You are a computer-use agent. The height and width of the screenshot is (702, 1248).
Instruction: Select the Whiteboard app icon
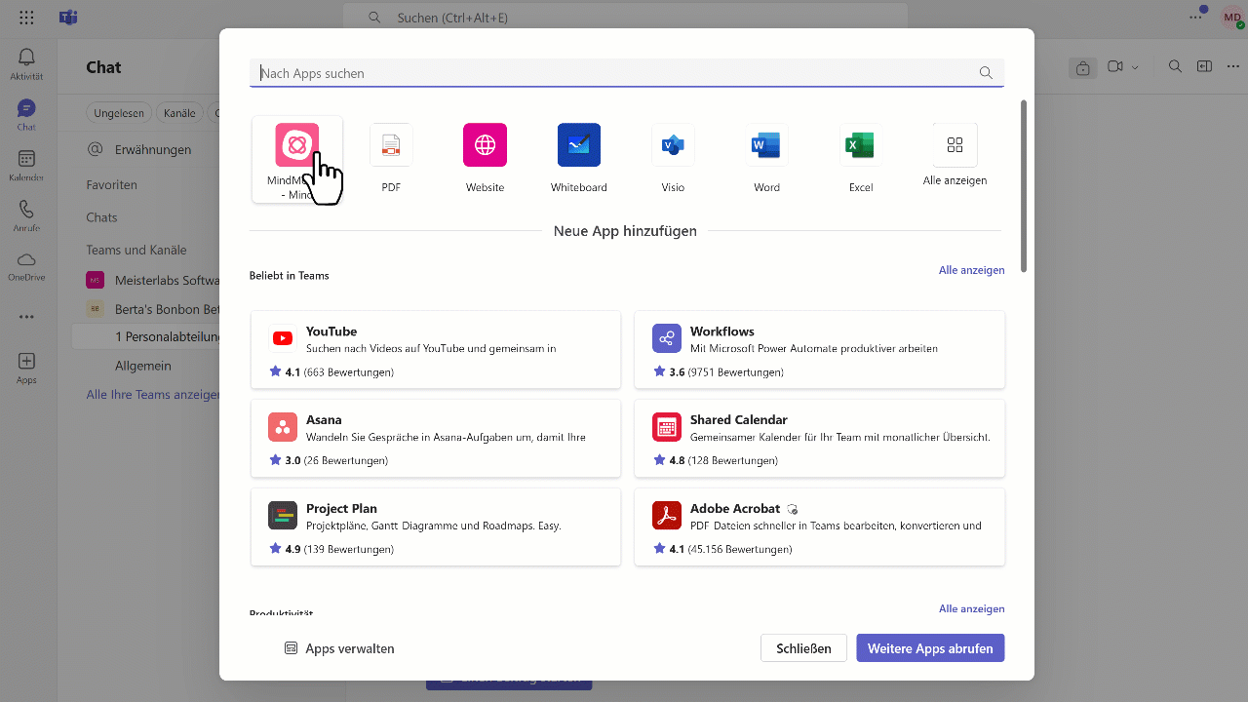[x=579, y=145]
